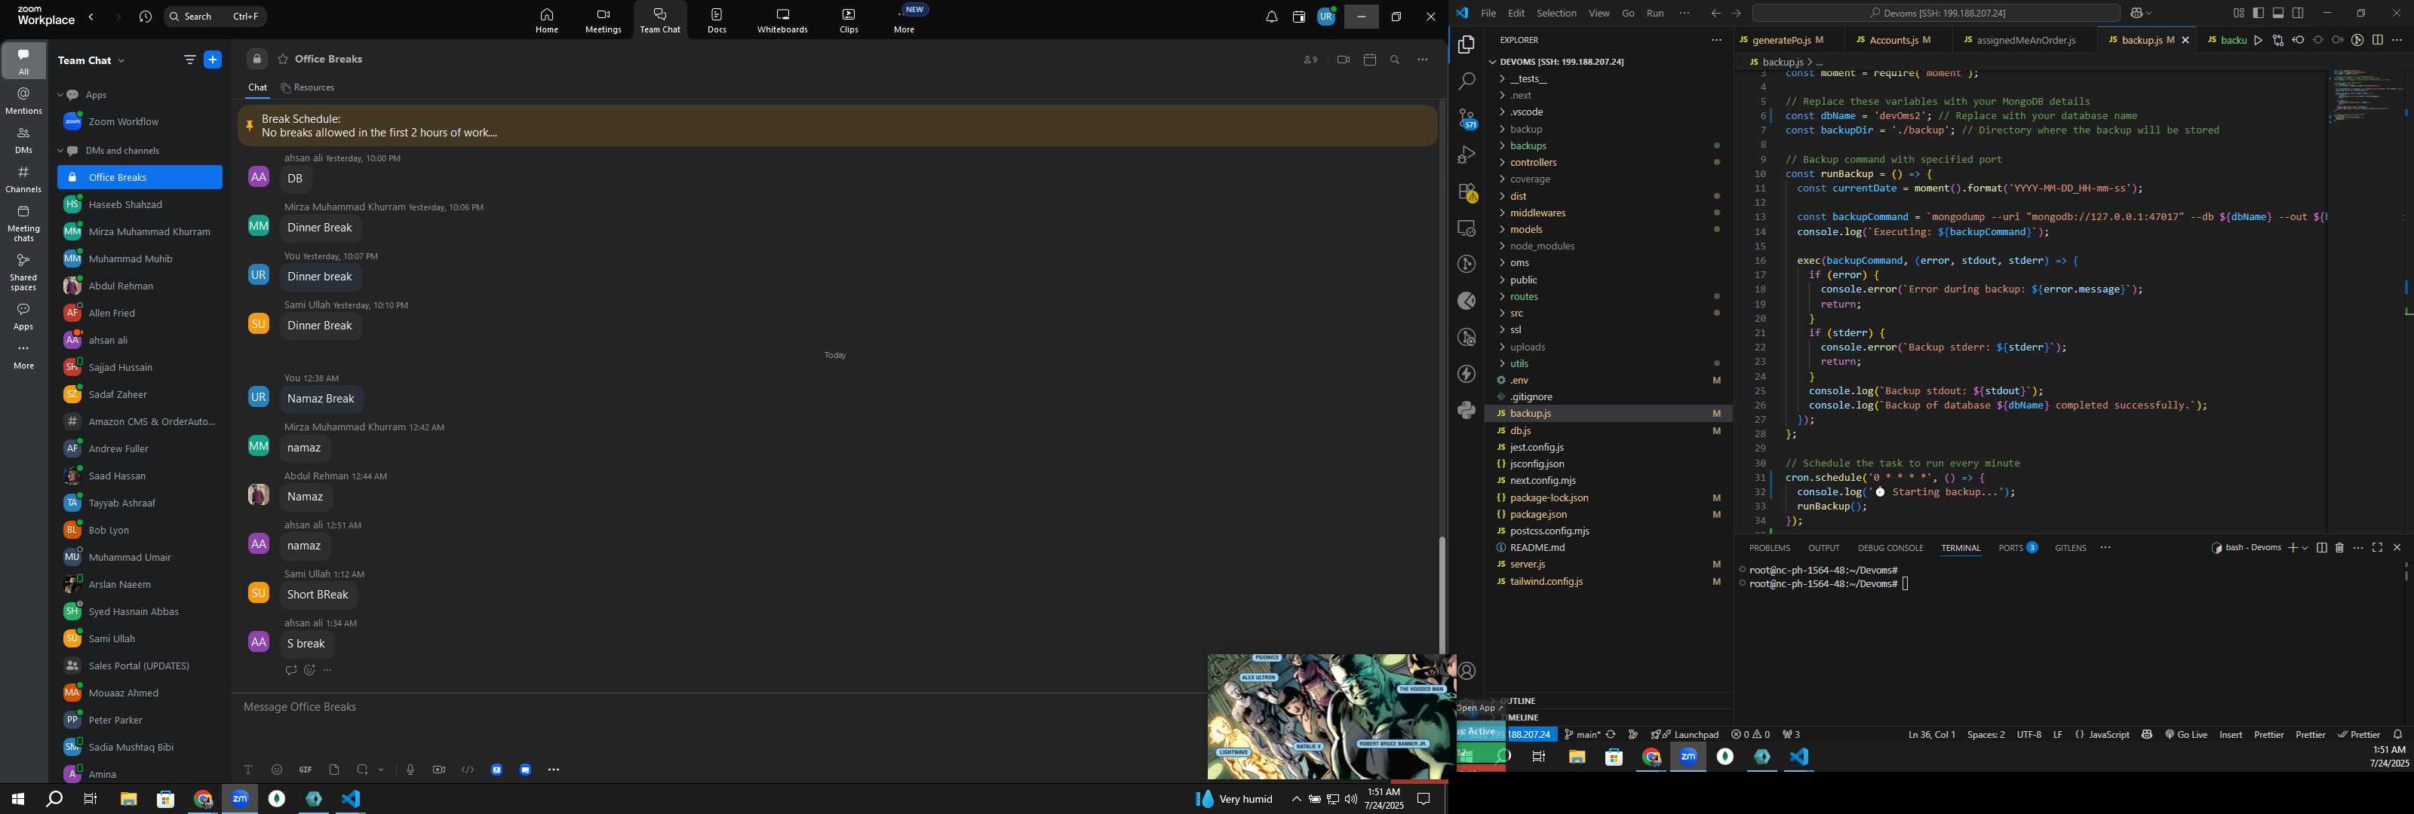Screen dimensions: 2414x814
Task: Insert a GIF in the message
Action: pyautogui.click(x=306, y=769)
